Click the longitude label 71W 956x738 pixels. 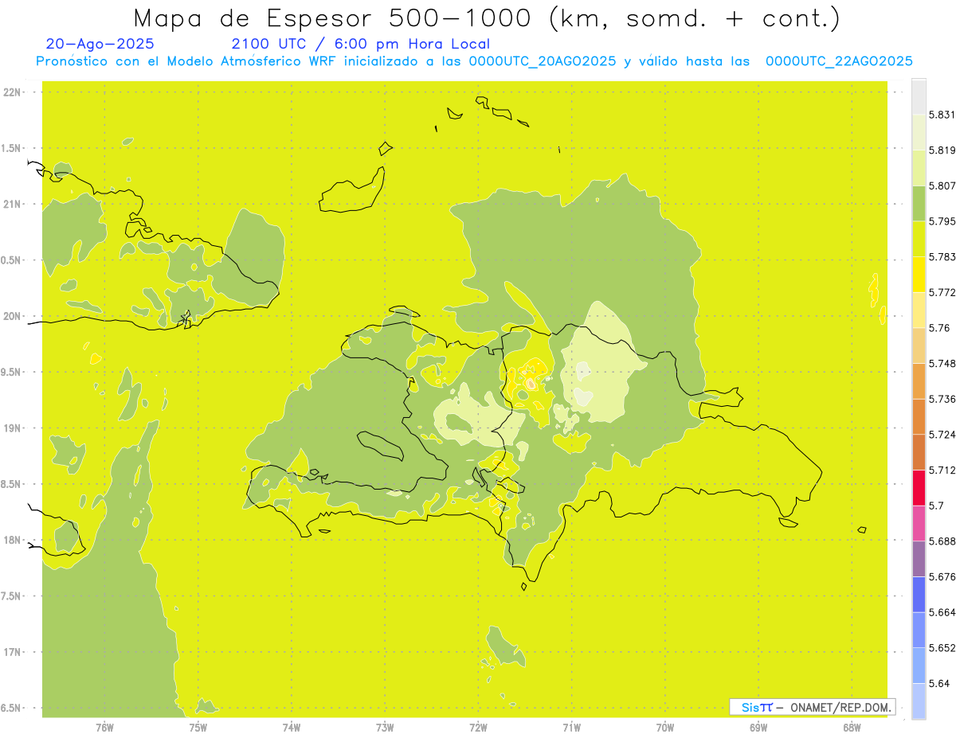[571, 727]
